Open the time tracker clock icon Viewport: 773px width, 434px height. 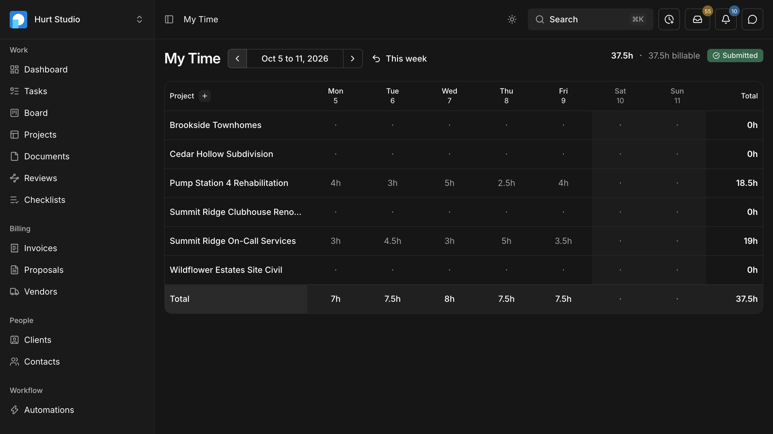click(x=669, y=19)
